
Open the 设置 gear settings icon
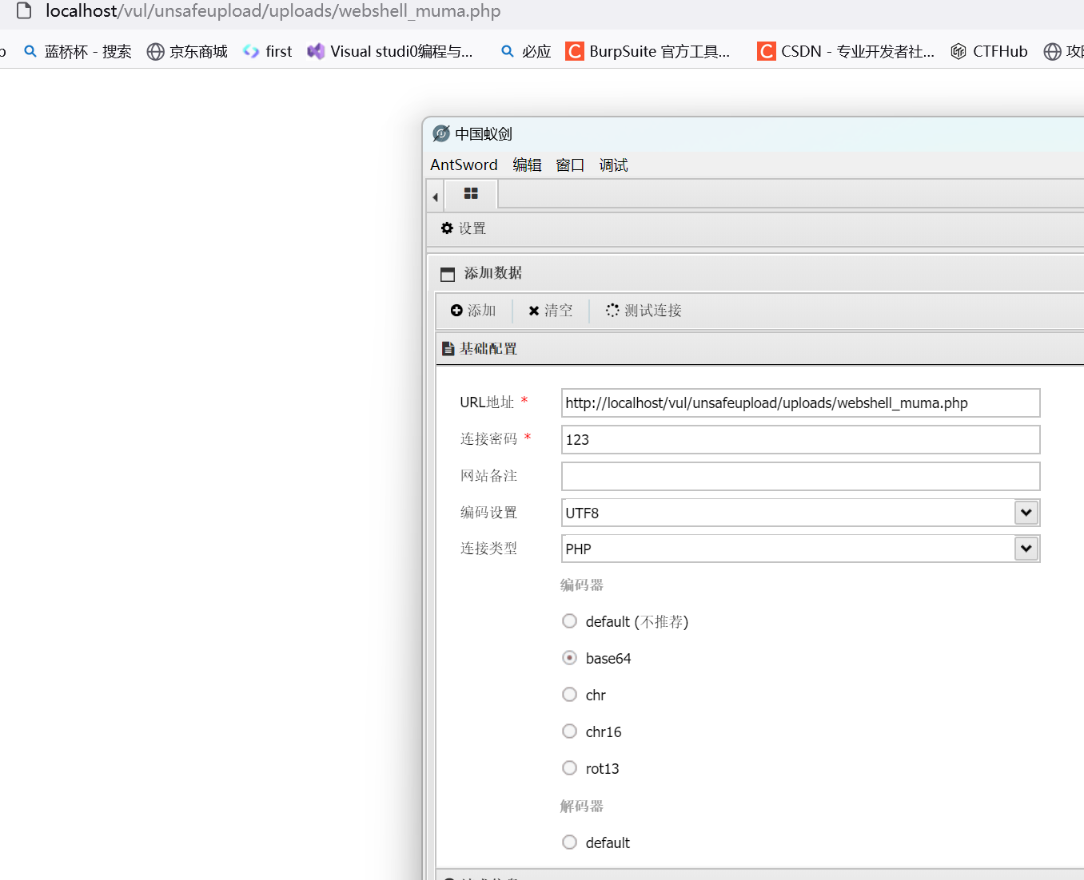point(447,228)
